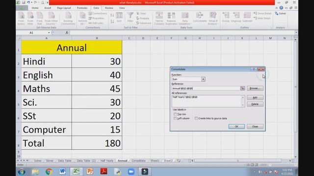
Task: Switch to Half Yearly sheet tab
Action: point(107,161)
